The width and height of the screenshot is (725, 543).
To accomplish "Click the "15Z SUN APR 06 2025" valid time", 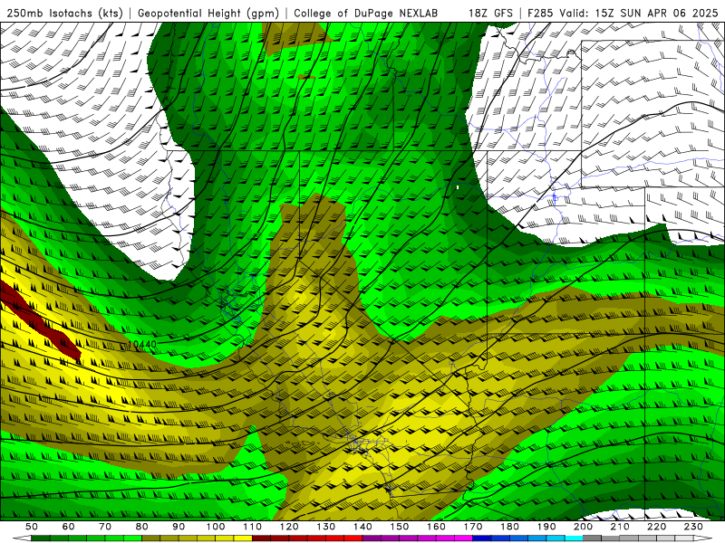I will (x=656, y=14).
